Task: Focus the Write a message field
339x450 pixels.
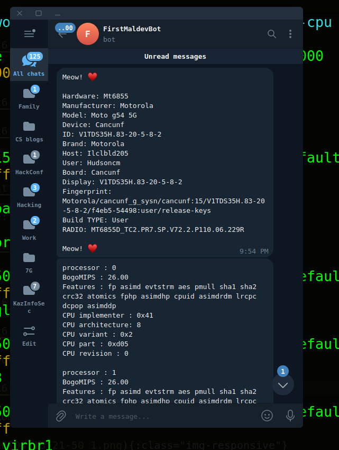Action: (x=165, y=417)
